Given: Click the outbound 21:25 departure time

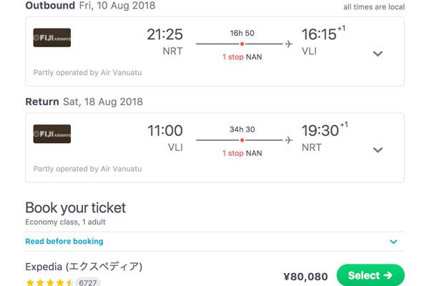Looking at the screenshot, I should tap(164, 34).
